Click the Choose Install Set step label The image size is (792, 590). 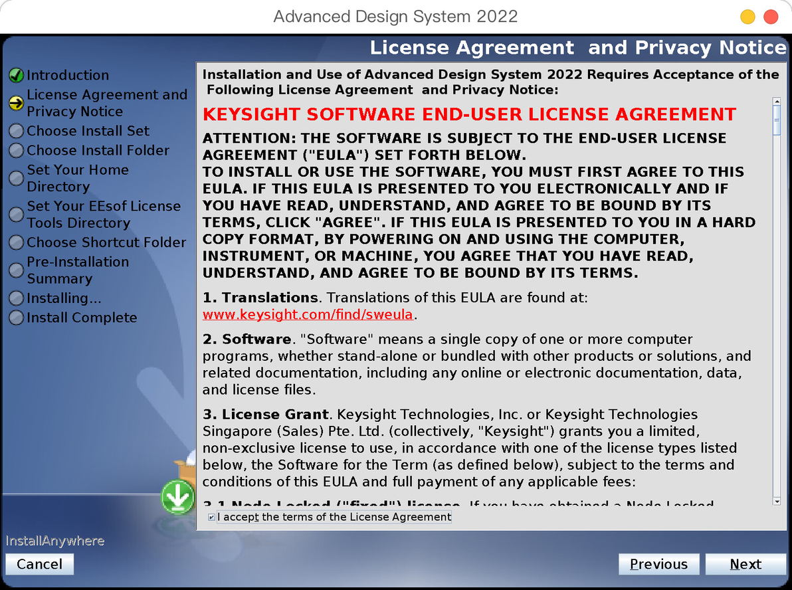tap(88, 131)
